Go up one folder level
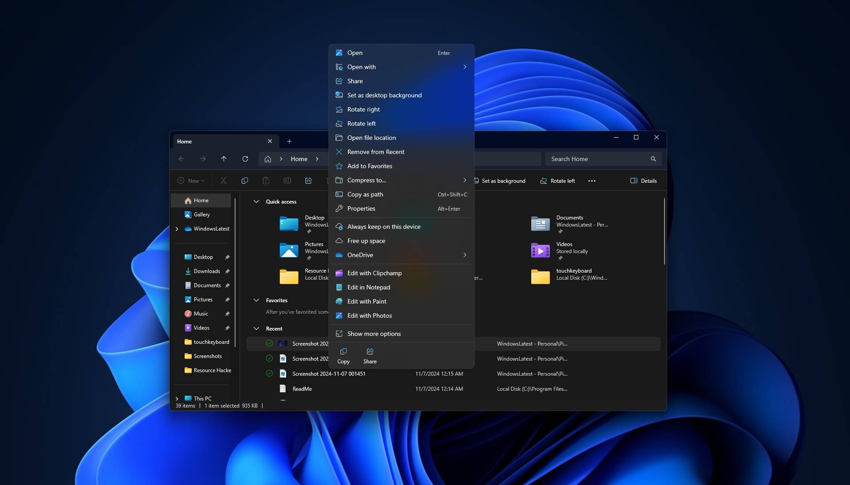This screenshot has width=850, height=485. [x=224, y=159]
